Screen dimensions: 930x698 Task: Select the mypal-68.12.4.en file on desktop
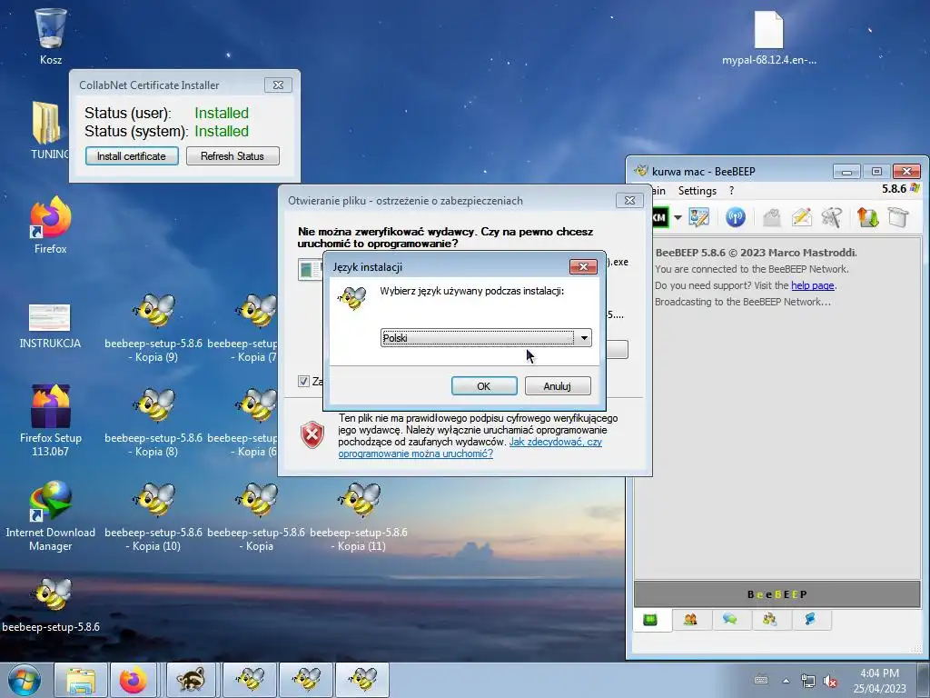click(x=769, y=36)
